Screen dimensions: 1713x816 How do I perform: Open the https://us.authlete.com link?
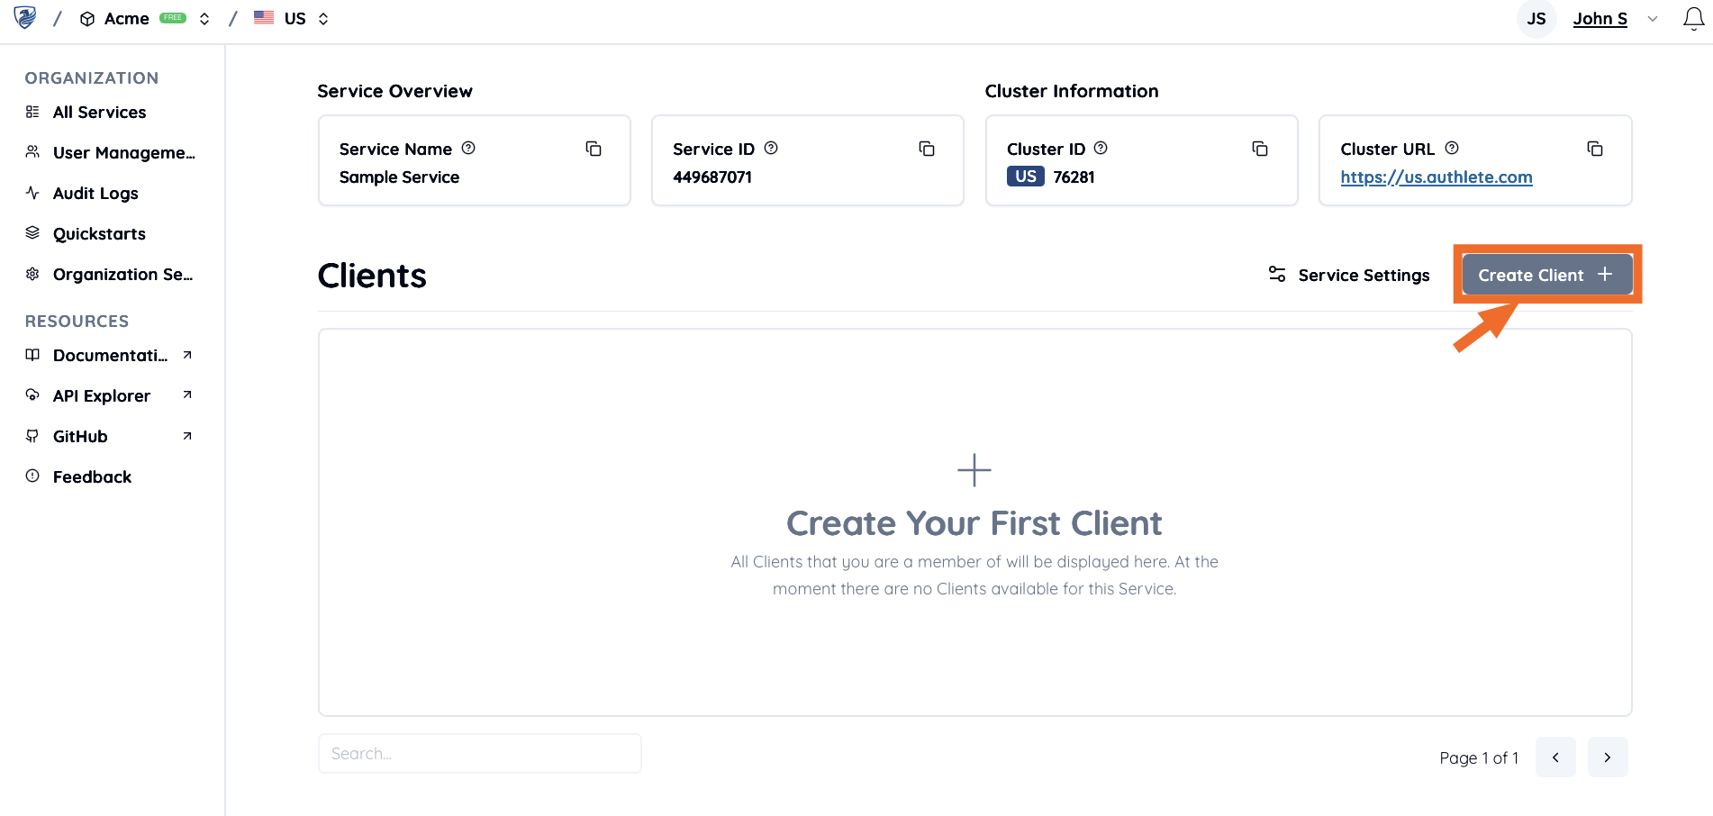pyautogui.click(x=1437, y=177)
